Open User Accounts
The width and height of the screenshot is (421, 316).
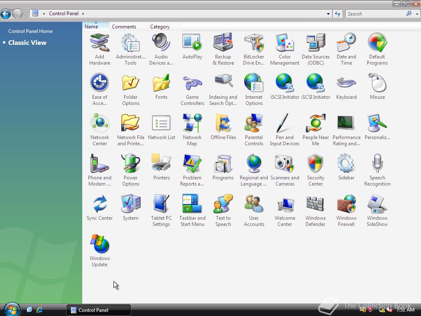coord(254,210)
